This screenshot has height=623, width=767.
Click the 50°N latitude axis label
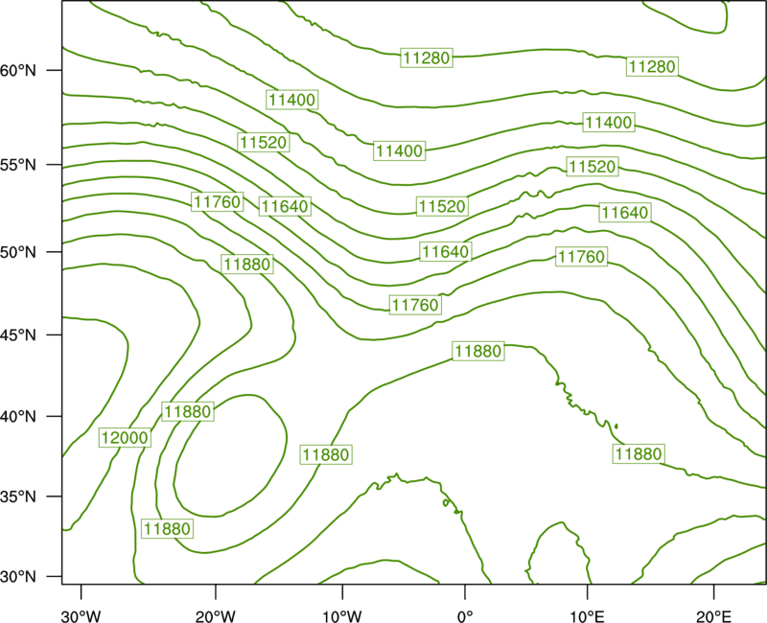click(18, 252)
